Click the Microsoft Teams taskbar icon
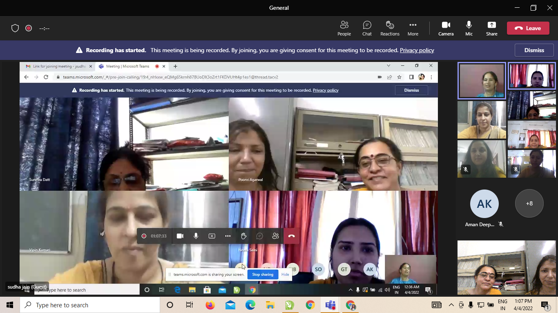Image resolution: width=558 pixels, height=313 pixels. 330,305
